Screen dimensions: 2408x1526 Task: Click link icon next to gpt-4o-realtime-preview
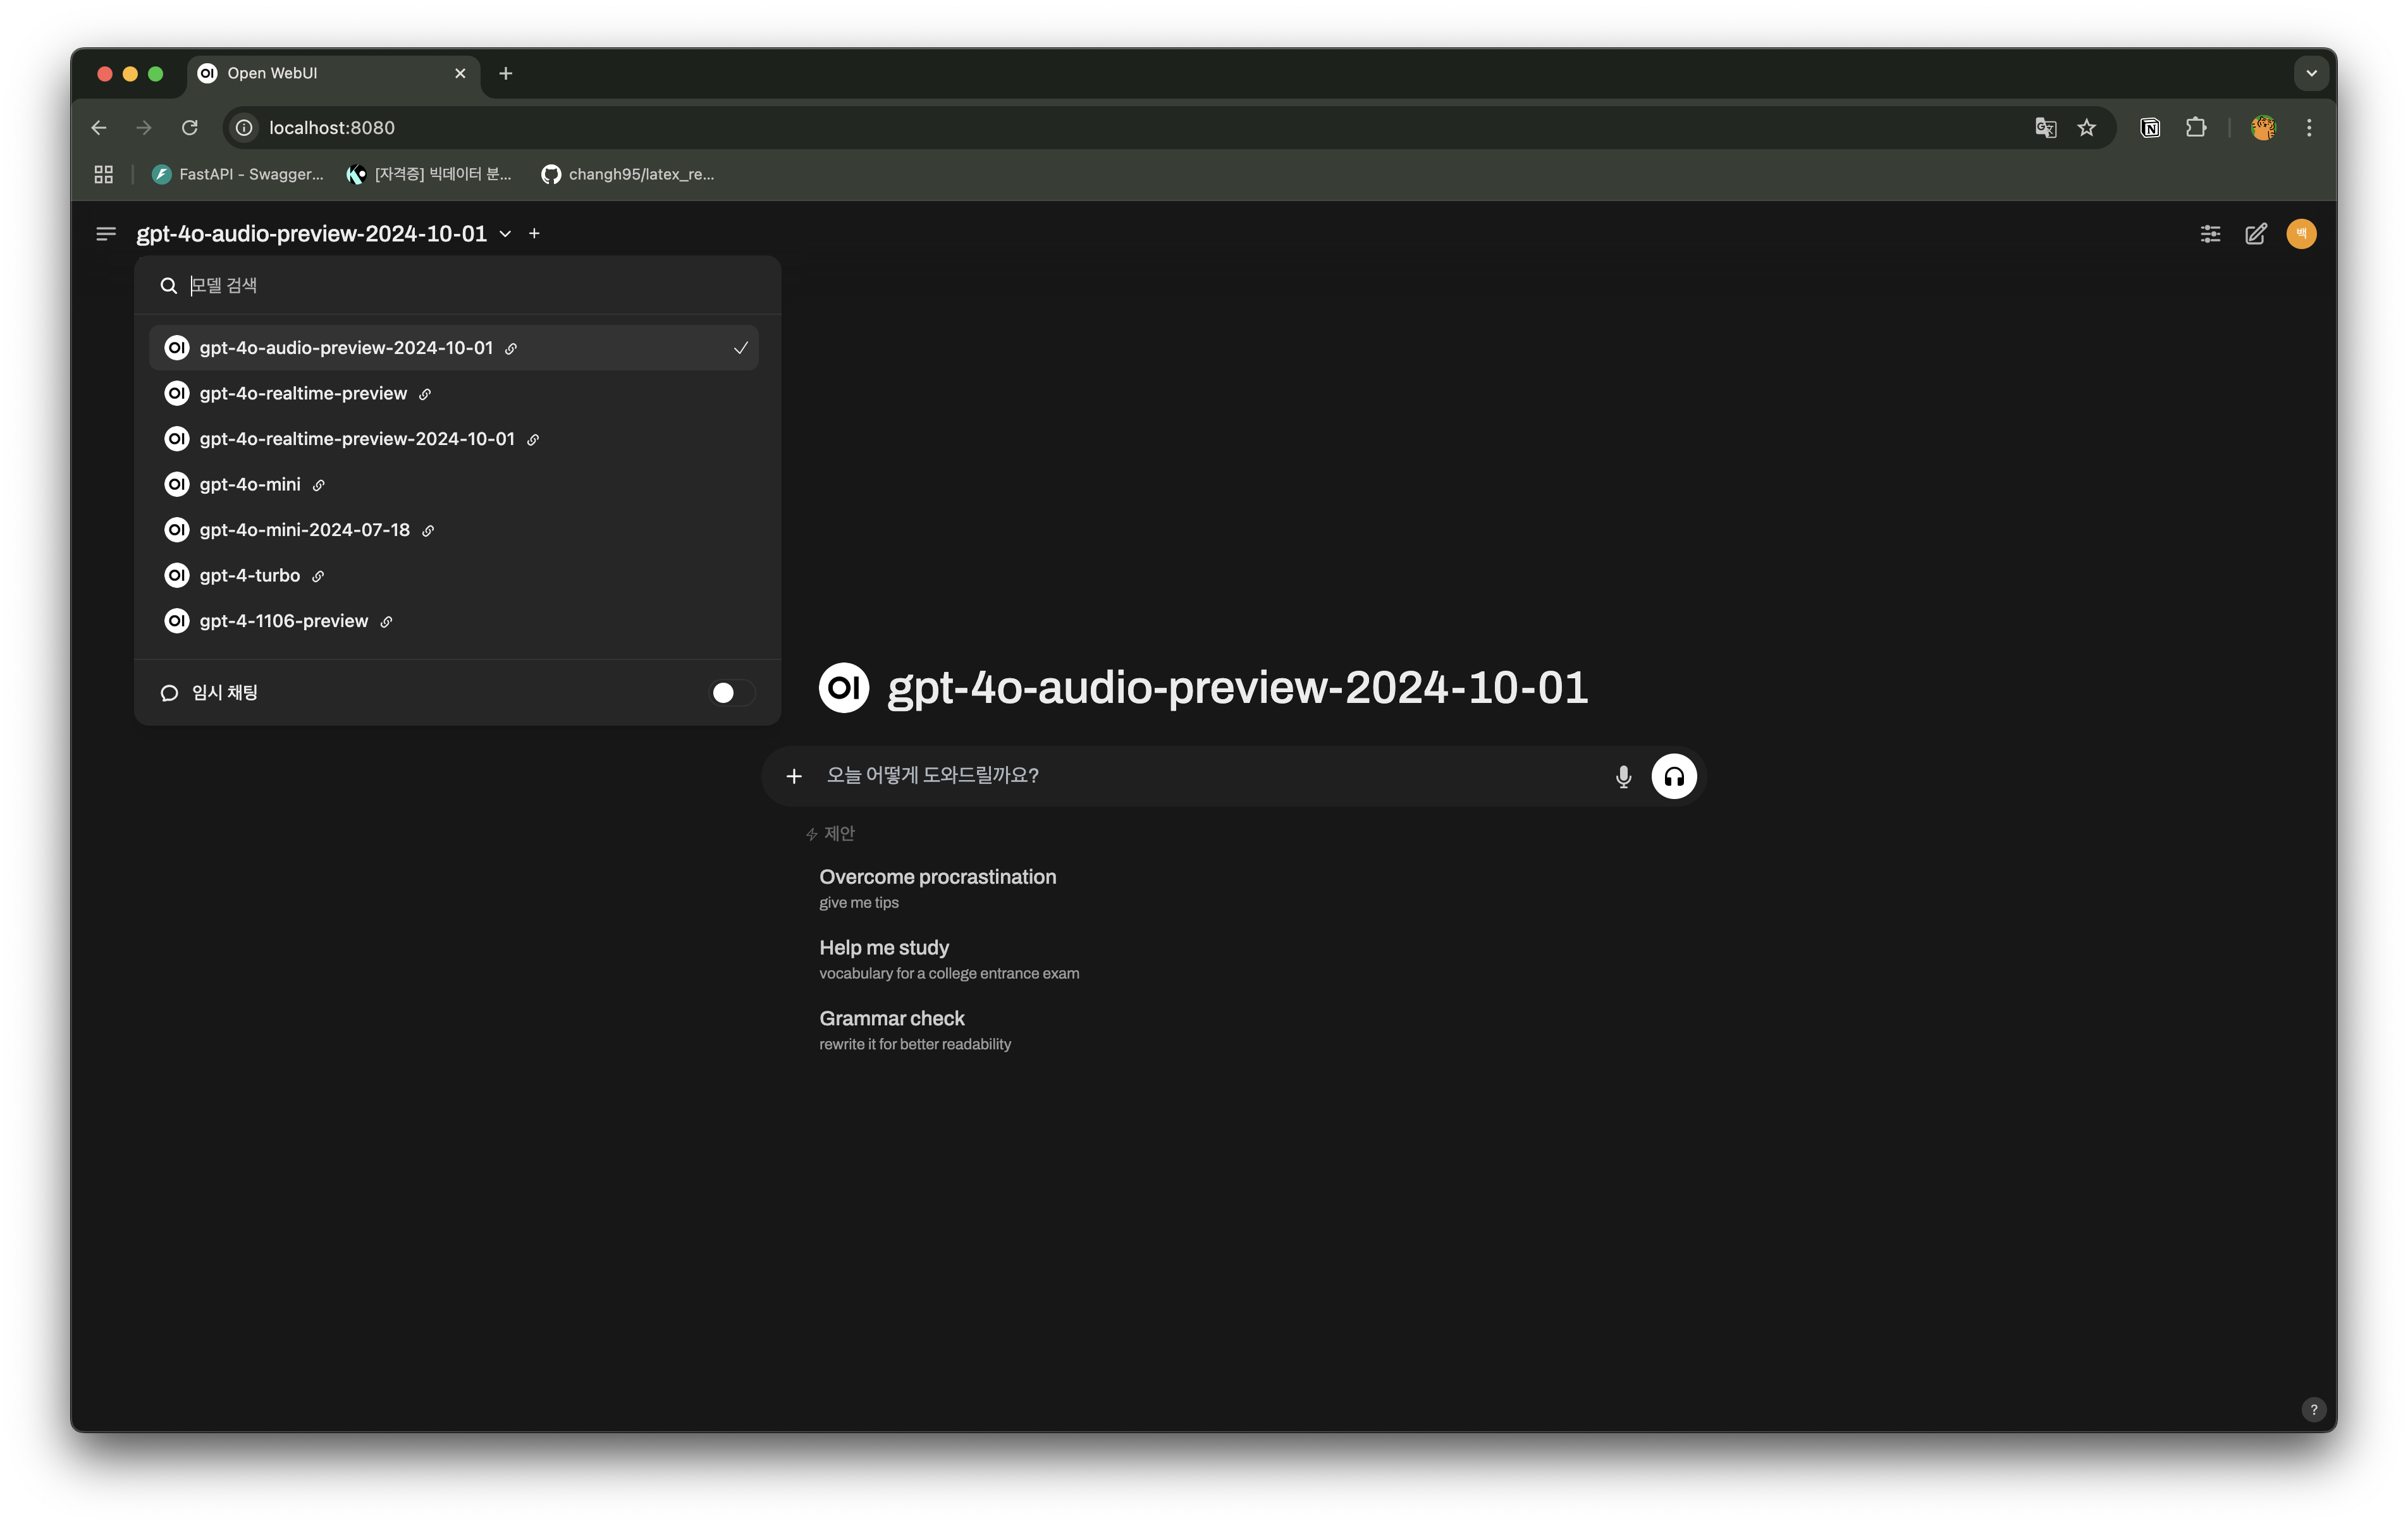[x=425, y=395]
